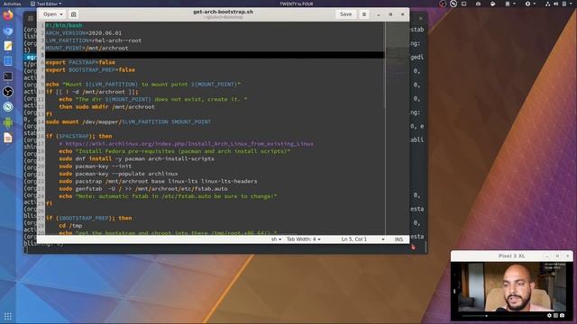The width and height of the screenshot is (577, 324).
Task: Open the clock showing TWENTY to FOUR
Action: [297, 4]
